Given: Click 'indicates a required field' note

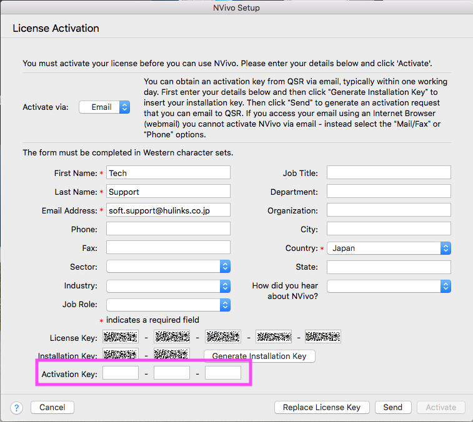Looking at the screenshot, I should pos(152,320).
